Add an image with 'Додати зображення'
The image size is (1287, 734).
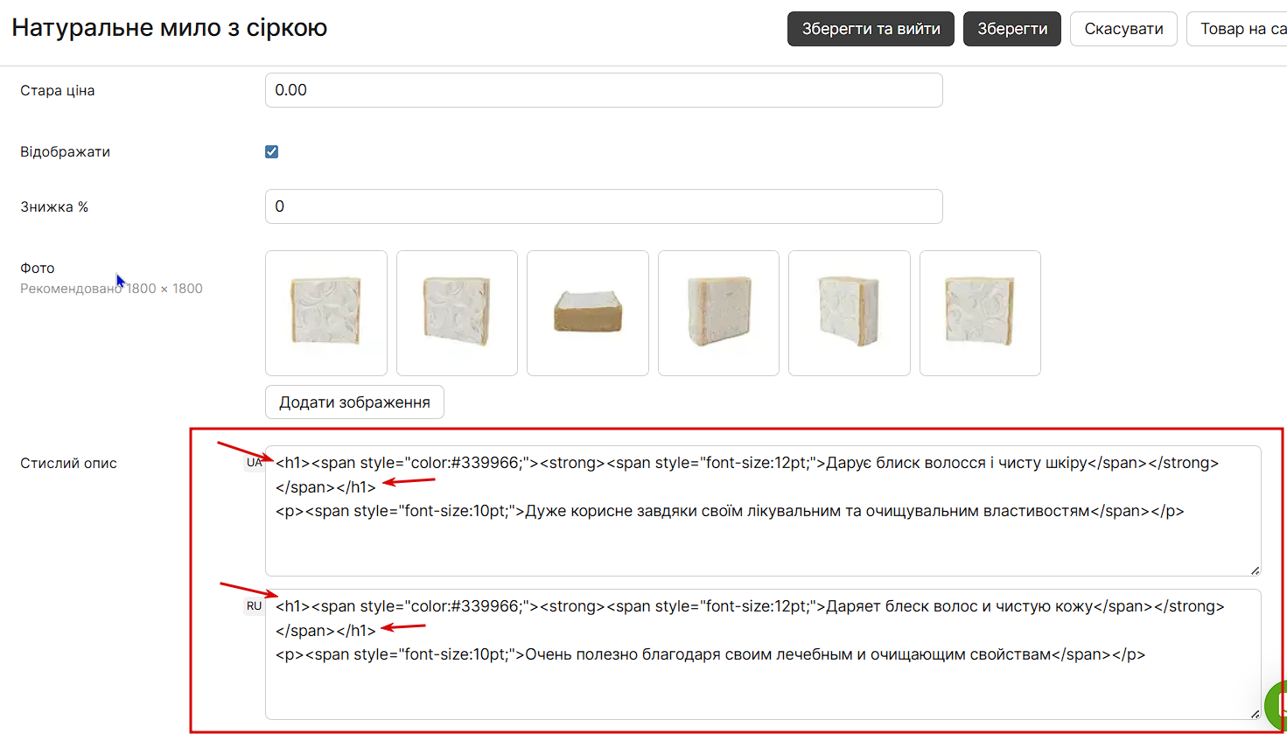tap(354, 402)
